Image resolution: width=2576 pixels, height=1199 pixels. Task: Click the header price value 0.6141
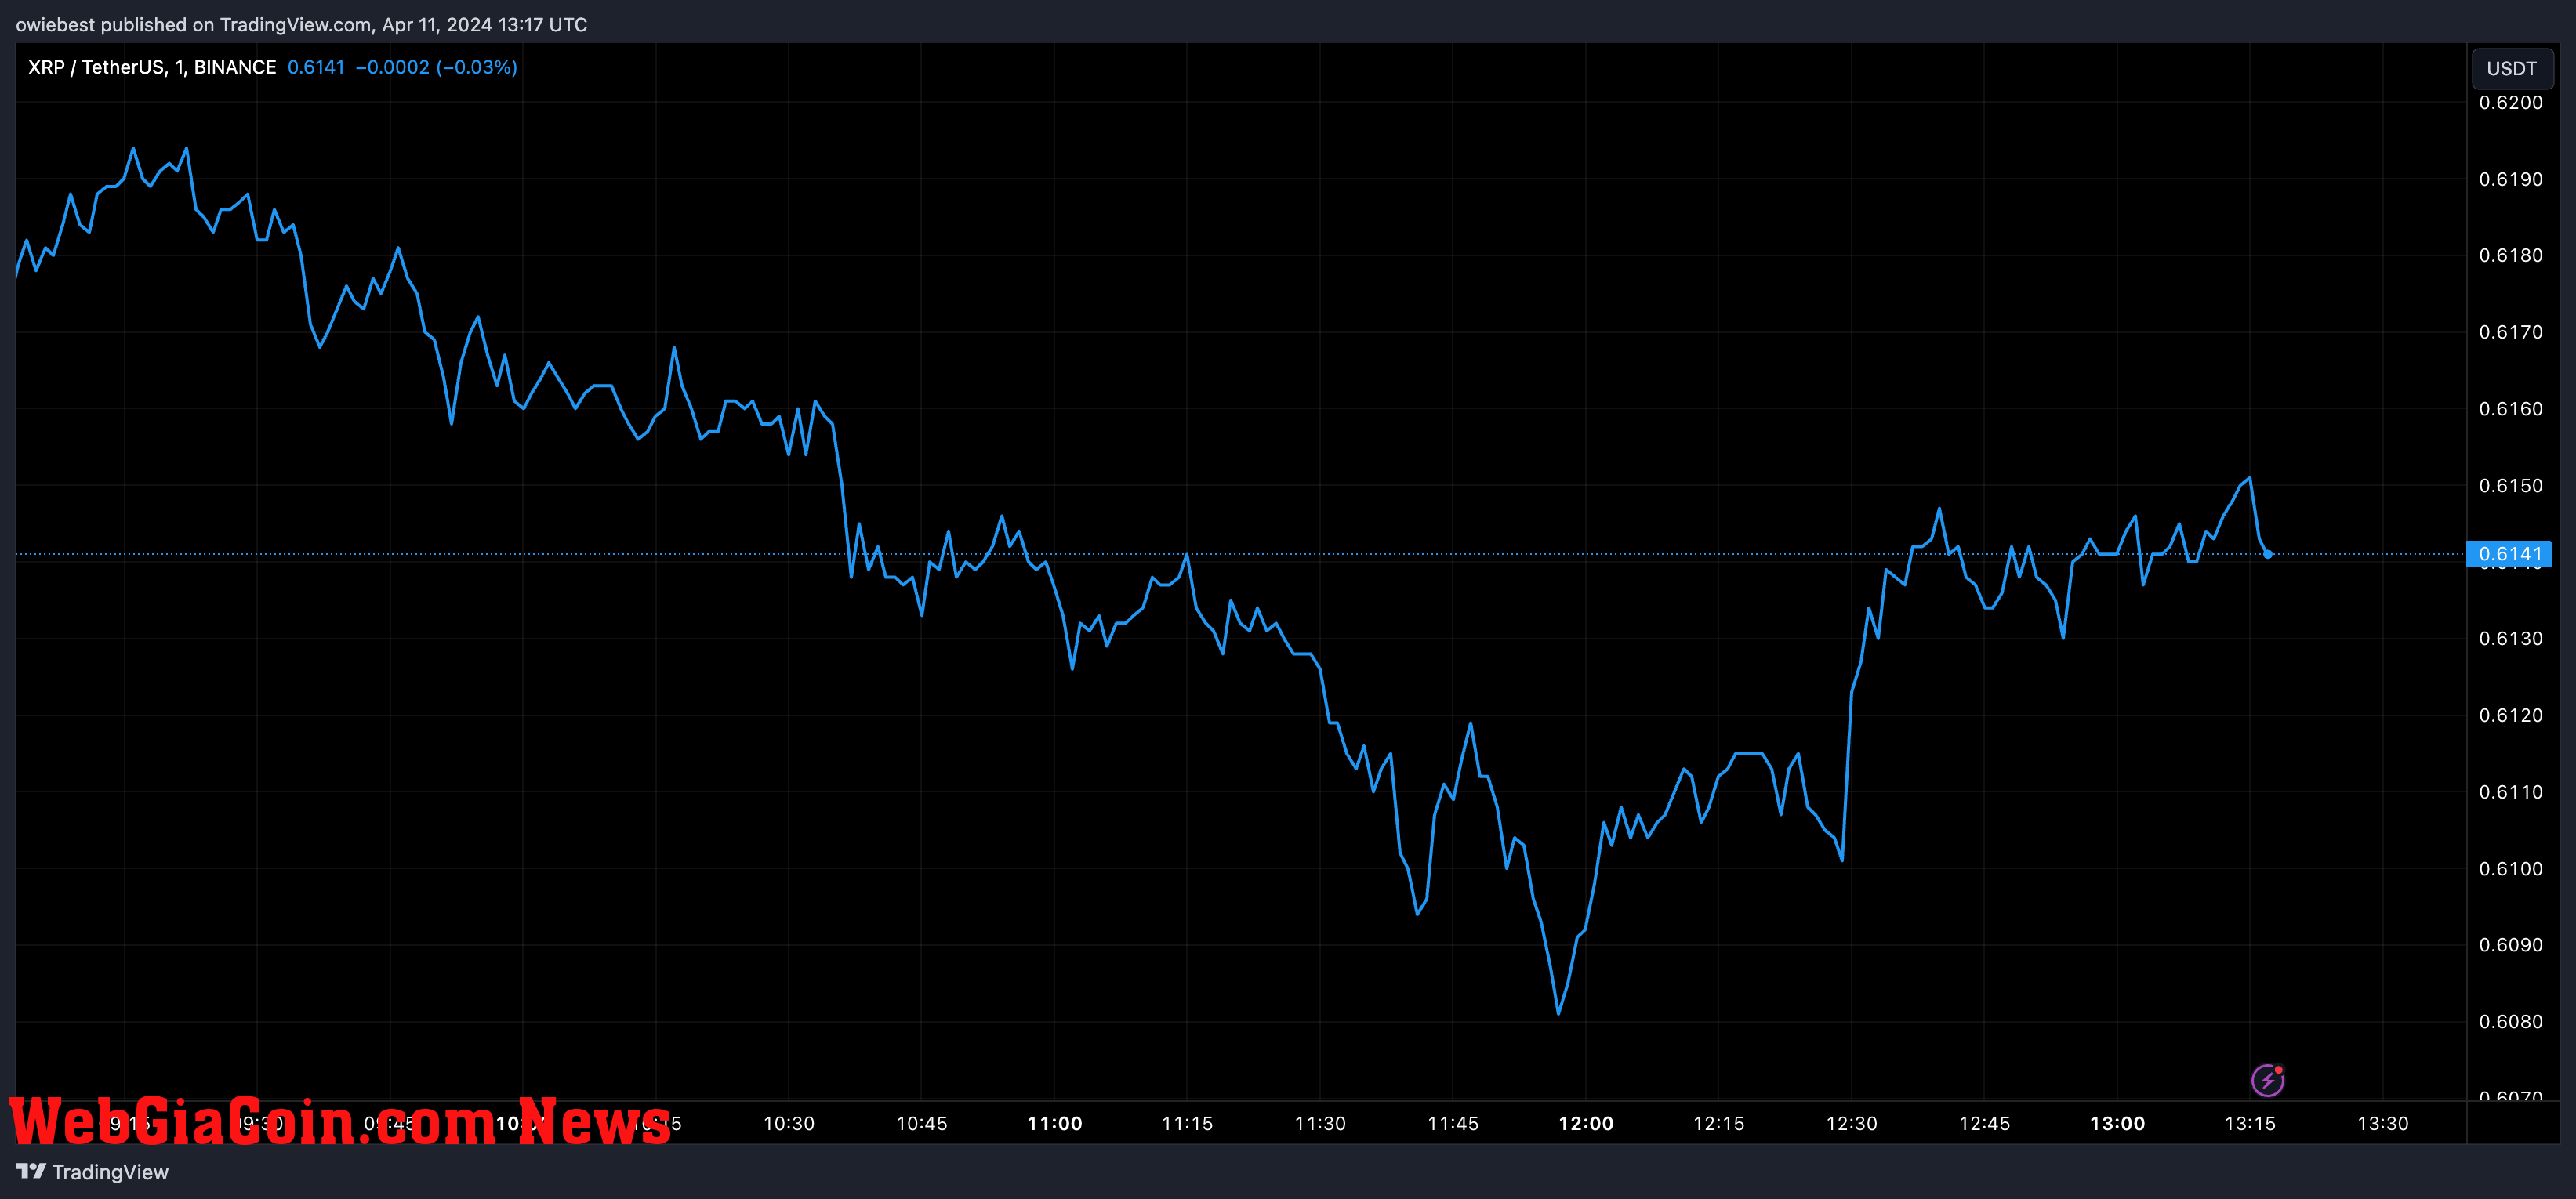316,67
